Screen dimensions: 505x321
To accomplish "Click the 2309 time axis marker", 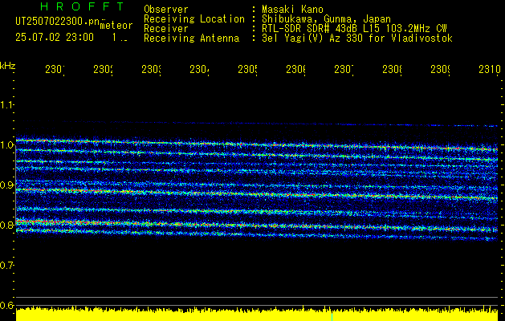I will 440,69.
